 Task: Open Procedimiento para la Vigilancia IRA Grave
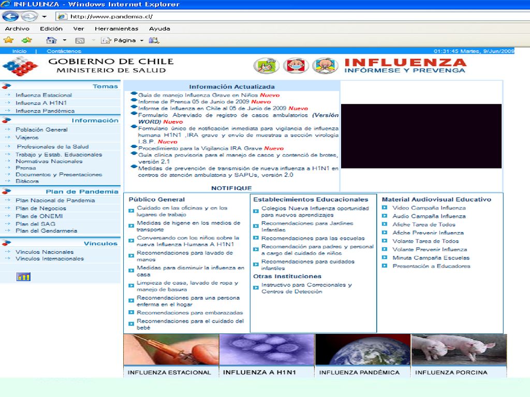(x=200, y=148)
